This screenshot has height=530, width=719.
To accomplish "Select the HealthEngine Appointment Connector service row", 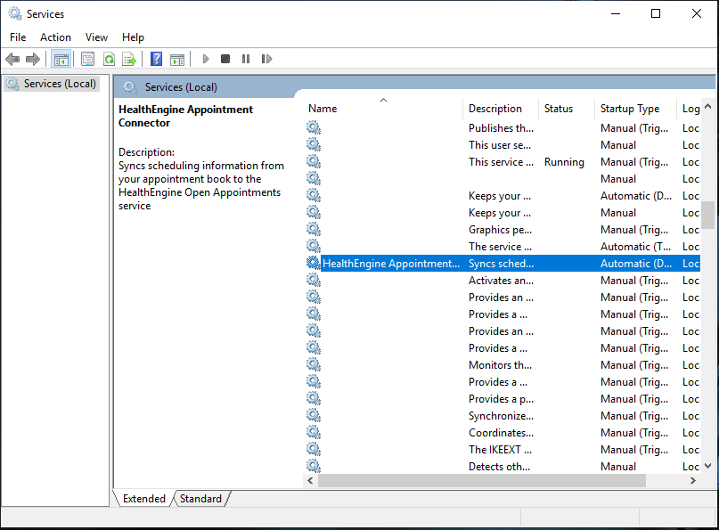I will (x=390, y=264).
